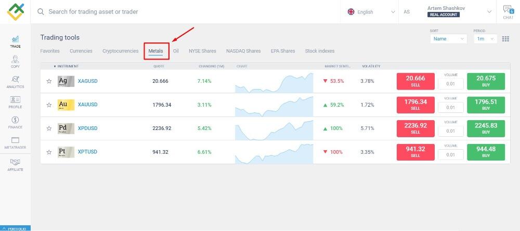Open the Profile sidebar icon
Image resolution: width=520 pixels, height=231 pixels.
[x=15, y=102]
